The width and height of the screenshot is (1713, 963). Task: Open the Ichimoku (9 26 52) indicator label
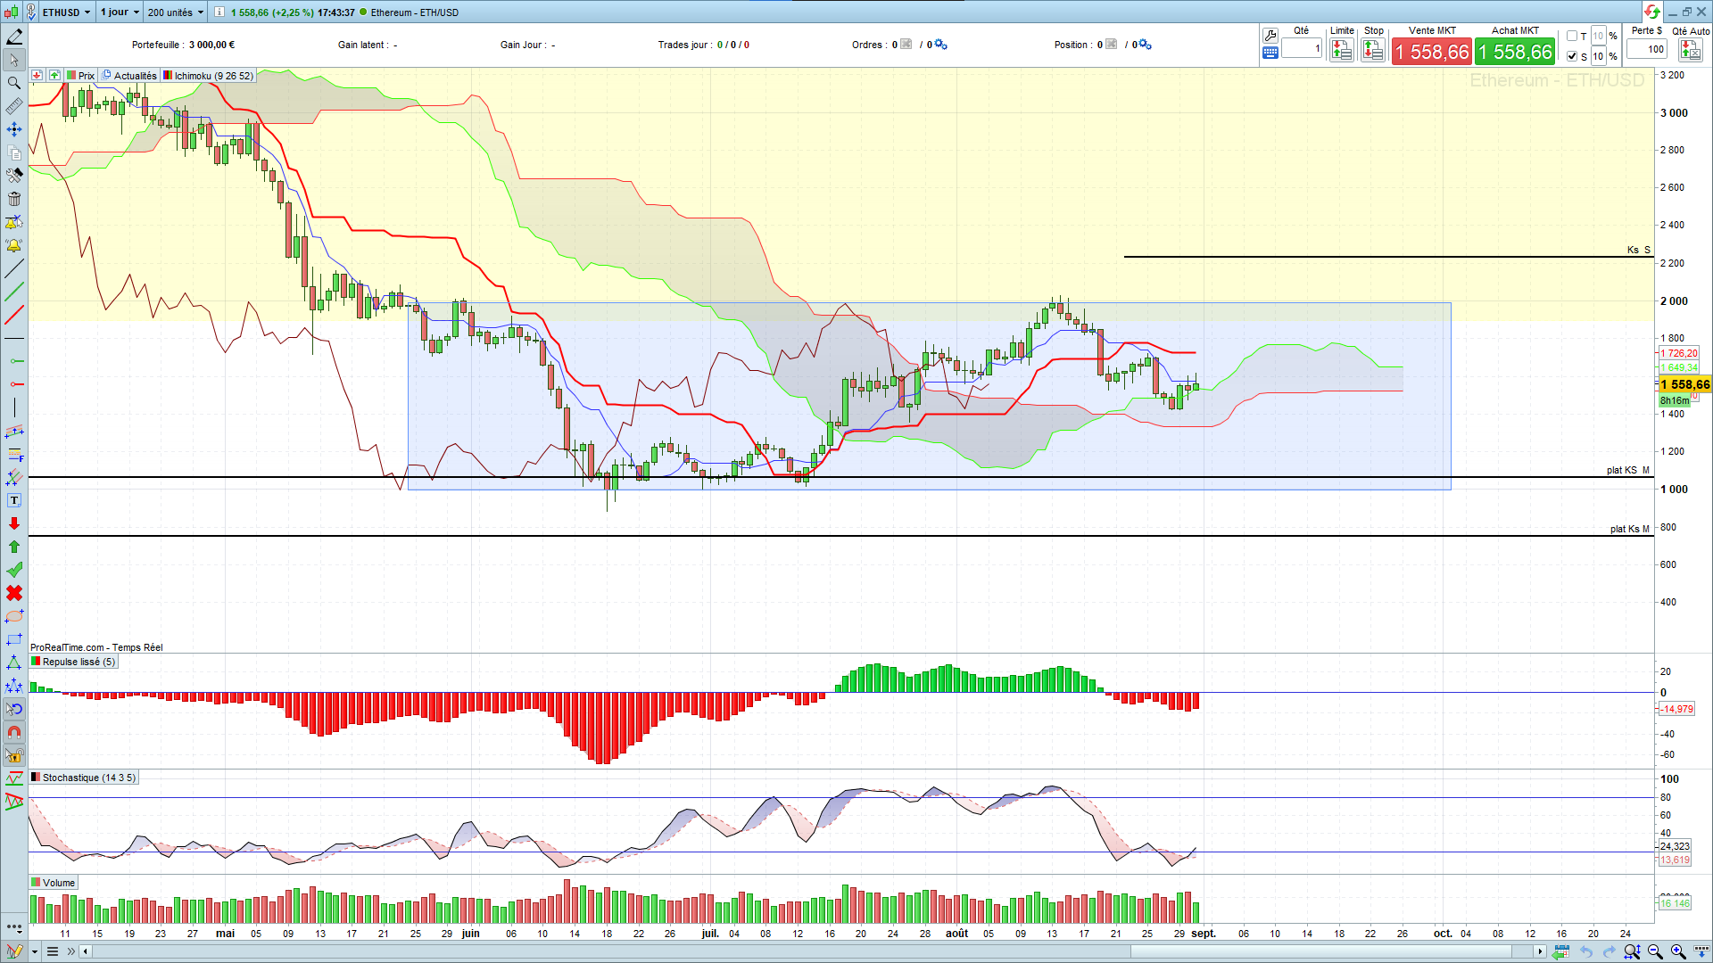click(x=208, y=76)
